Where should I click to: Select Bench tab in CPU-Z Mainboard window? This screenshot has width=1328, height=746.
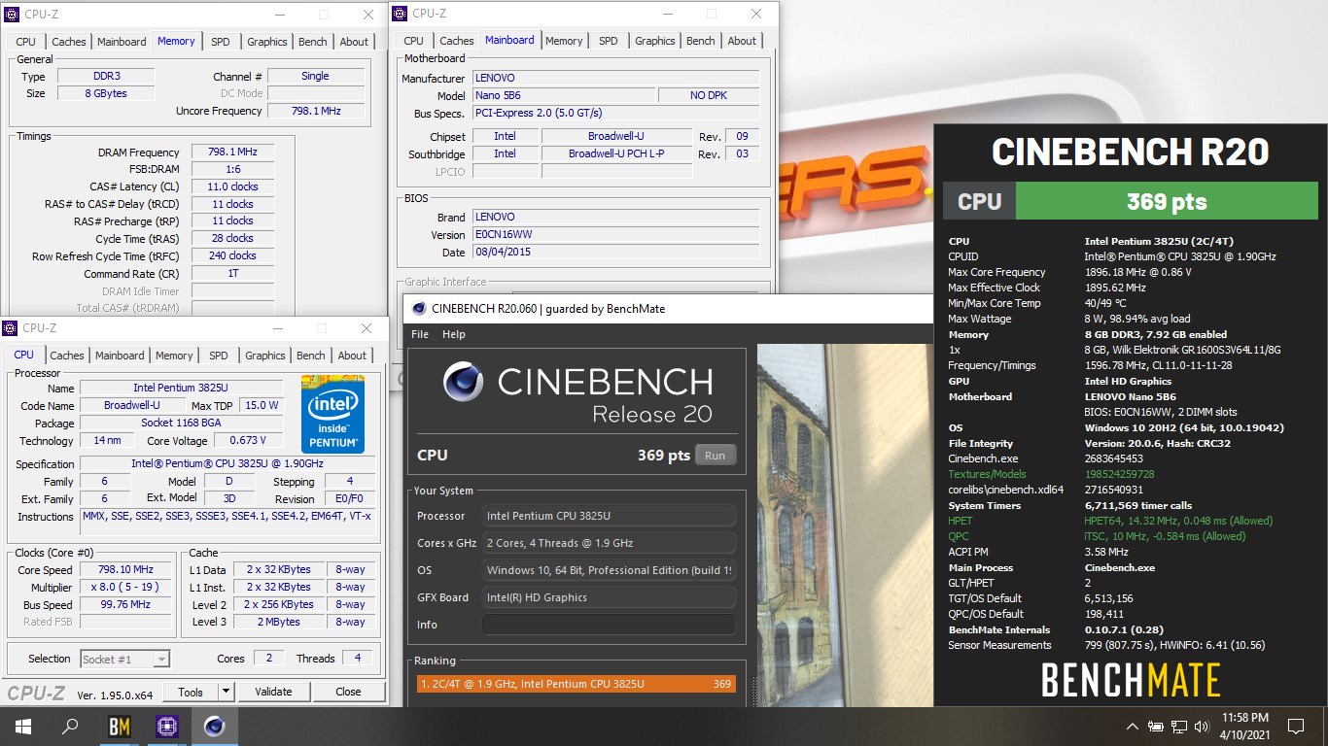coord(701,41)
